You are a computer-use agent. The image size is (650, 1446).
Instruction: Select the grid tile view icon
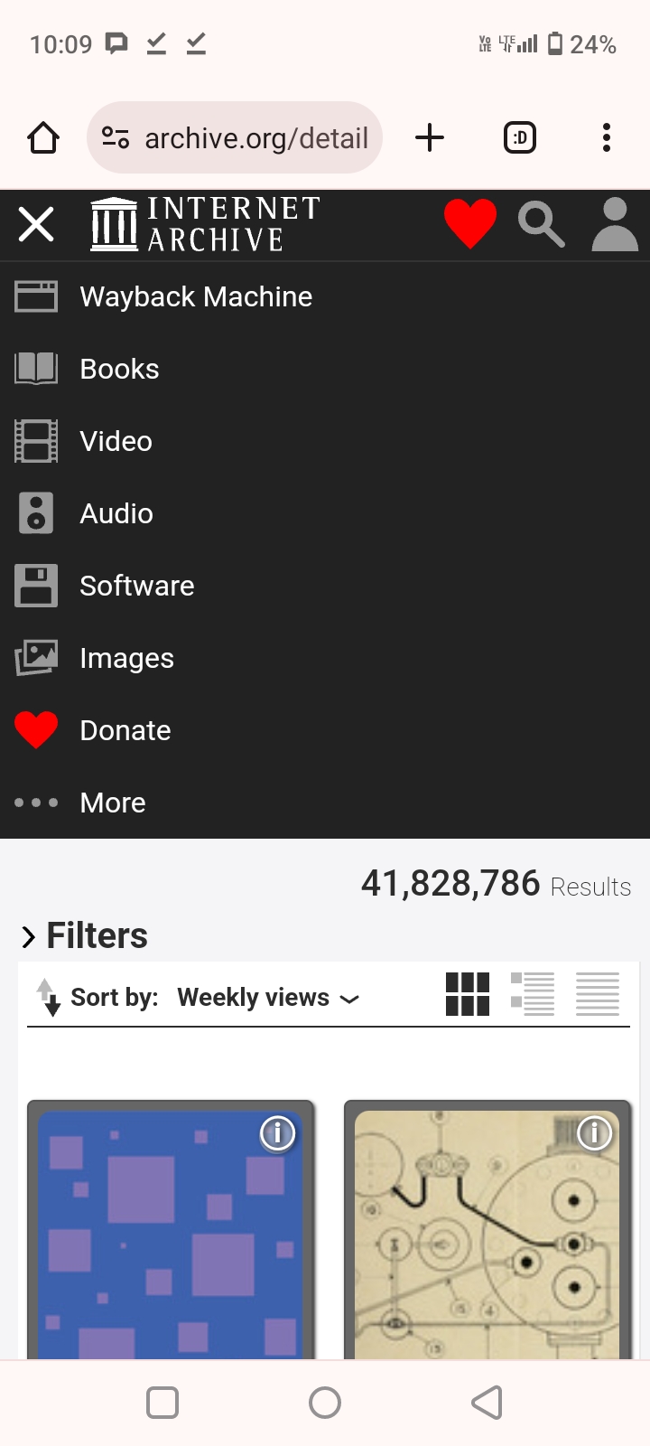coord(468,995)
